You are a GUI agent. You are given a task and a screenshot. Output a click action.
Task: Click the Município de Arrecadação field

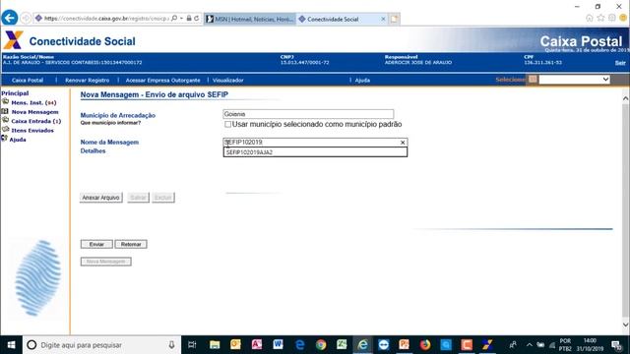[x=308, y=114]
